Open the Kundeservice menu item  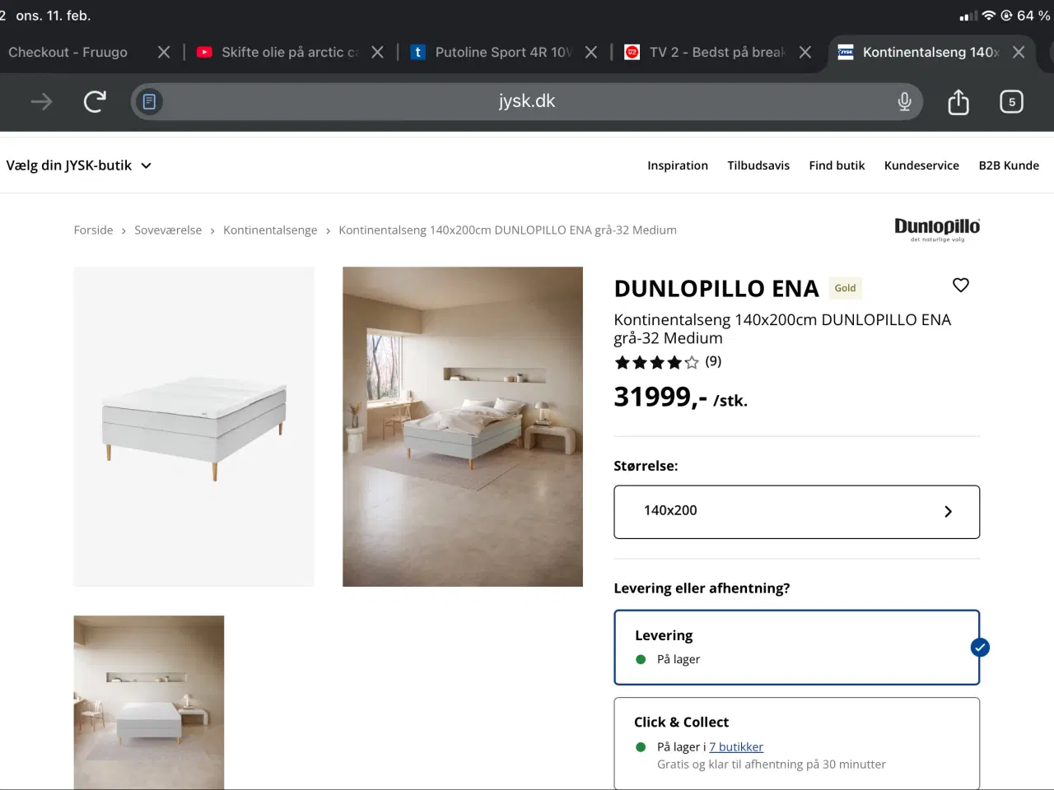[921, 165]
